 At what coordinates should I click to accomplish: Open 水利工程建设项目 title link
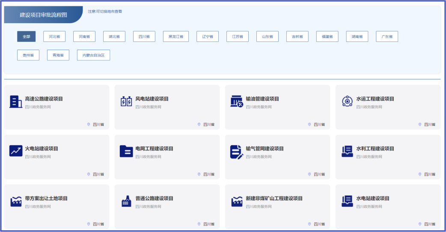(x=375, y=149)
